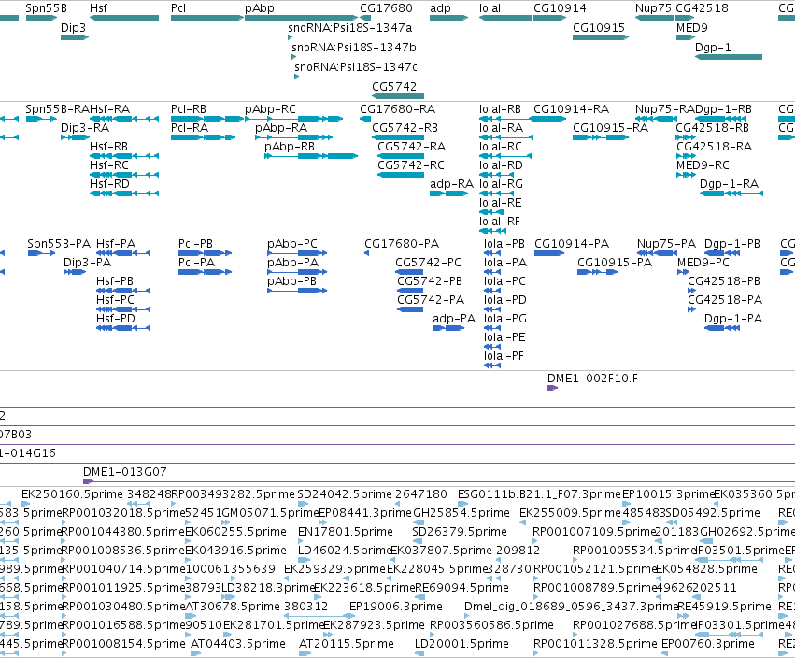Select EST EN17801.5prime
Viewport: 795px width, 658px height.
coord(346,532)
